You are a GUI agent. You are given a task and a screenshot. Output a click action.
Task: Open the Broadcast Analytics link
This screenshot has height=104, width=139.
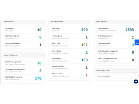[105, 76]
